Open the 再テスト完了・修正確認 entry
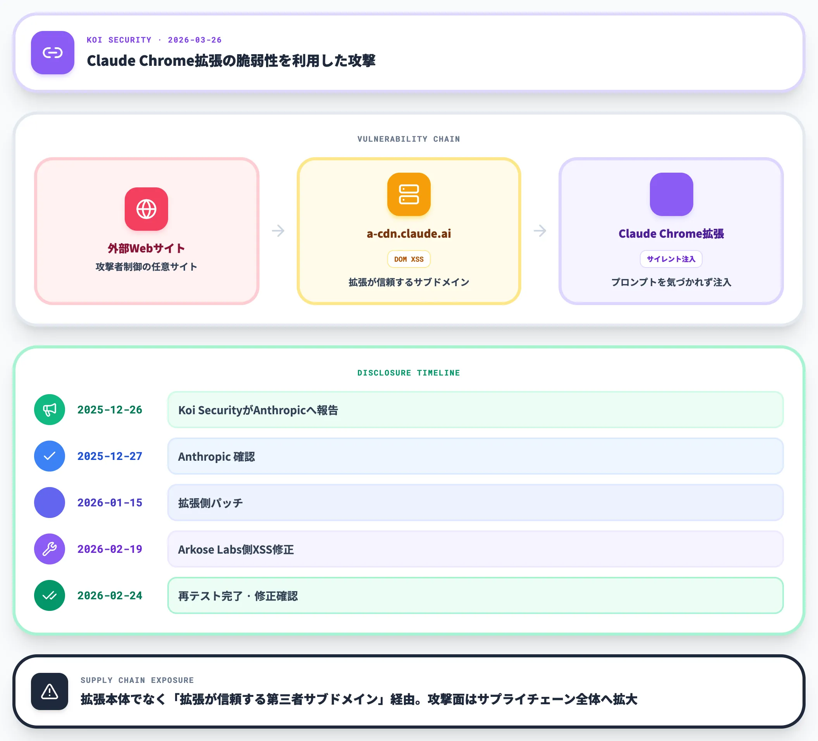Screen dimensions: 818x741 point(475,595)
